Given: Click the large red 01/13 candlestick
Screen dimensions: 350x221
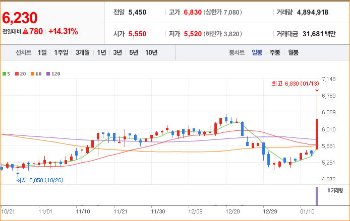Looking at the screenshot, I should pyautogui.click(x=317, y=134).
